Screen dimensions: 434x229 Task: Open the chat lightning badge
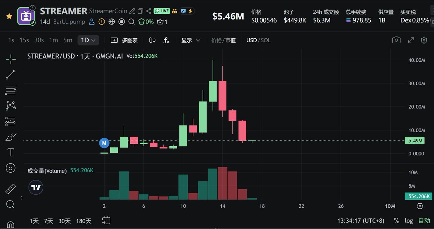click(x=187, y=11)
